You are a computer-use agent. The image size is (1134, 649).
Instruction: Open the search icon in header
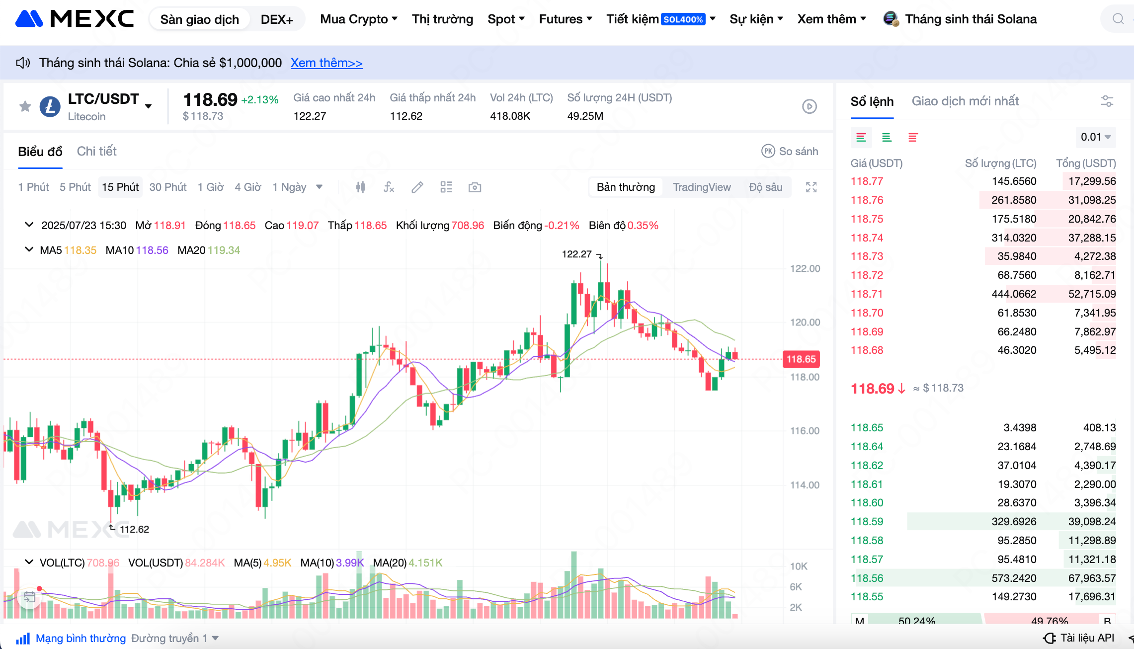tap(1118, 19)
